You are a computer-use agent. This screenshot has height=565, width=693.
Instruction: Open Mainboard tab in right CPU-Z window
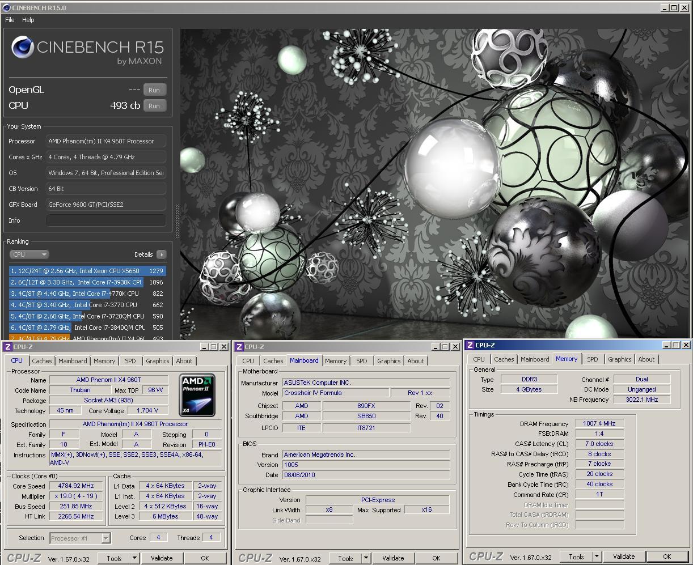click(x=535, y=359)
